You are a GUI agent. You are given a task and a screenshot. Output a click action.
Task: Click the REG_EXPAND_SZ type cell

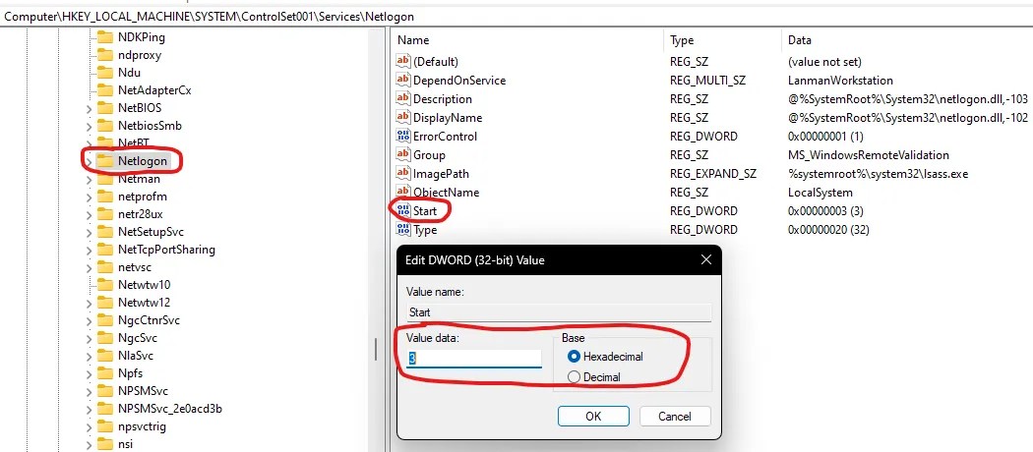click(x=713, y=174)
